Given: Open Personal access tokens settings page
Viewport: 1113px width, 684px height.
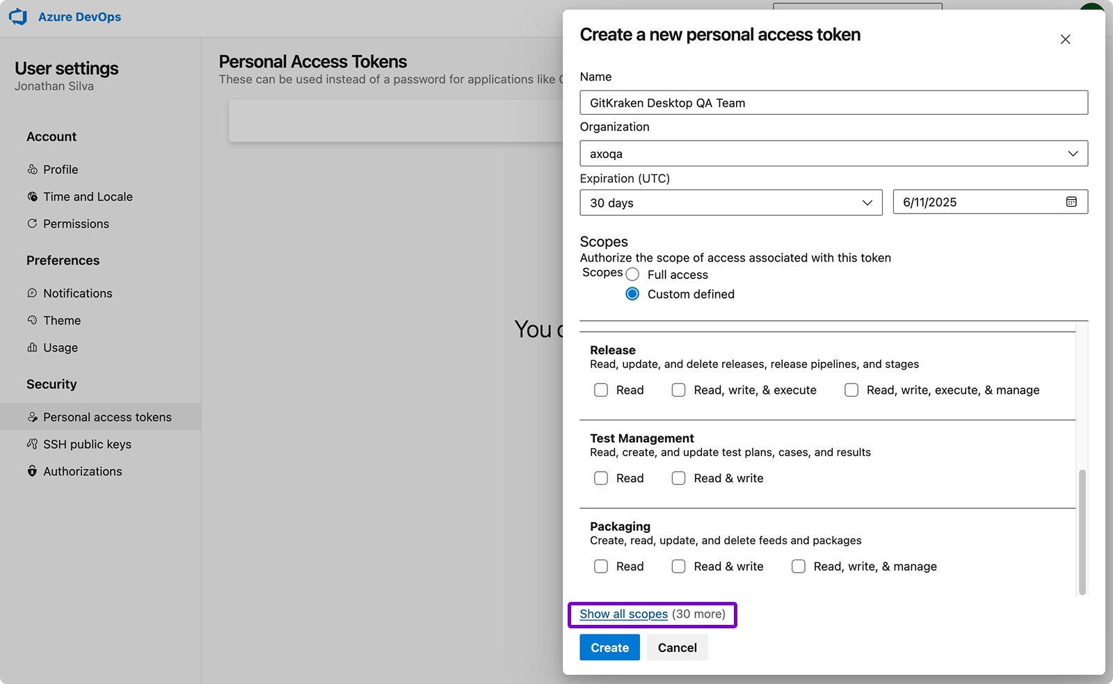Looking at the screenshot, I should tap(107, 417).
